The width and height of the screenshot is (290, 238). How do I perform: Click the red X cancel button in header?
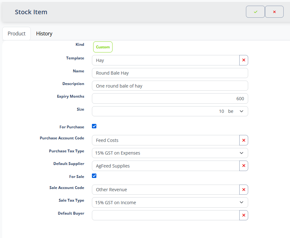(274, 12)
